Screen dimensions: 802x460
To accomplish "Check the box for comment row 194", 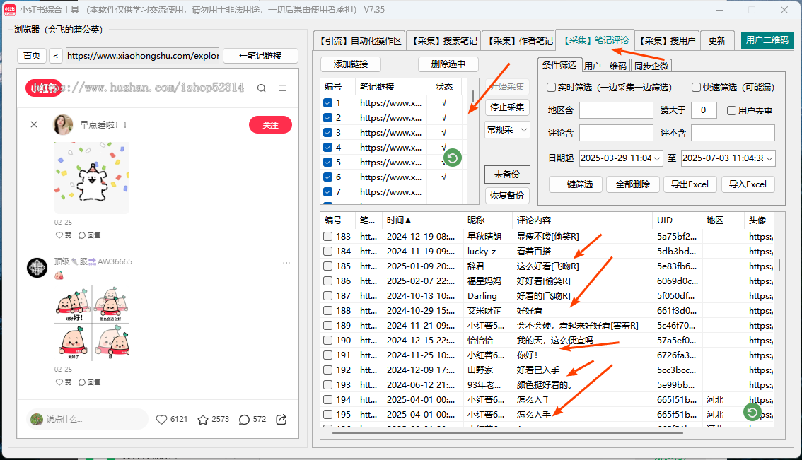I will tap(328, 399).
